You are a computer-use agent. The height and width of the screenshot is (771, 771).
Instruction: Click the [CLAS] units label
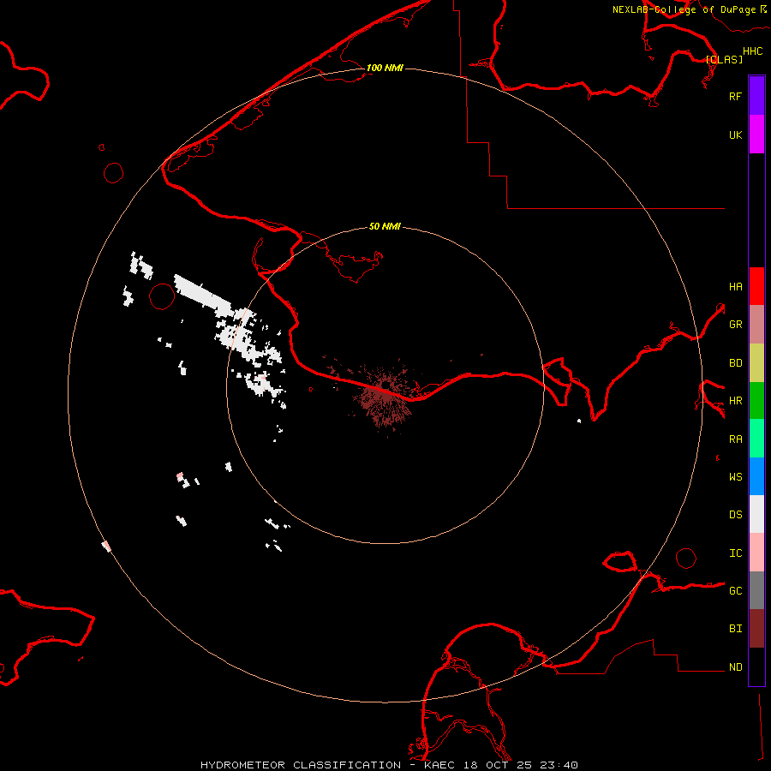tap(724, 59)
